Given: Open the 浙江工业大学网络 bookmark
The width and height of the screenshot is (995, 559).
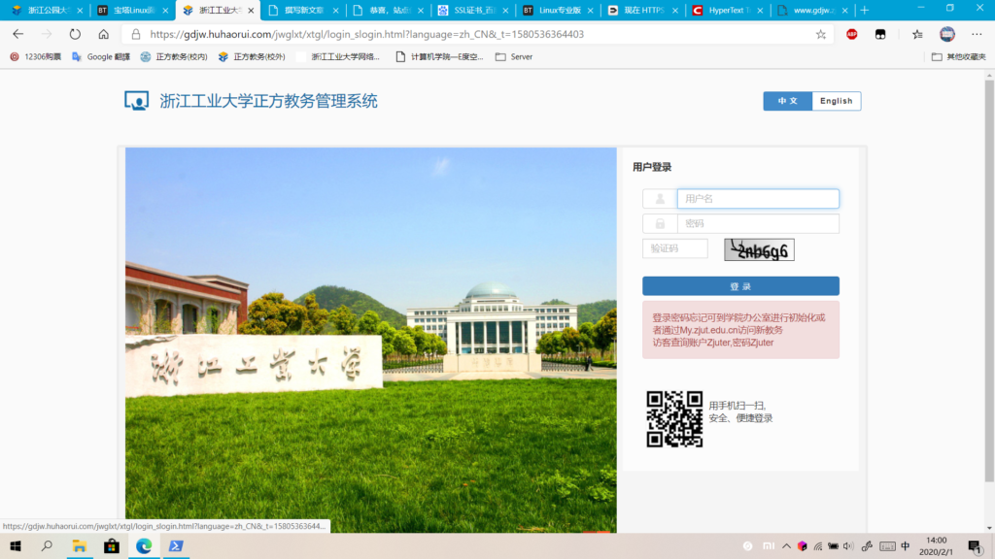Looking at the screenshot, I should (x=338, y=56).
